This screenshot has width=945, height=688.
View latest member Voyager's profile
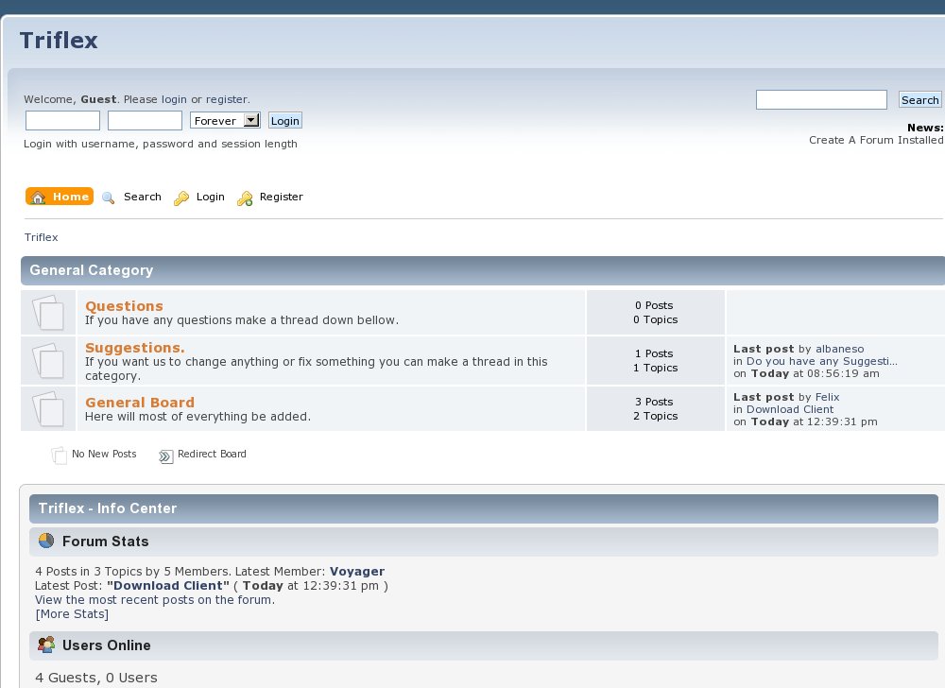pyautogui.click(x=357, y=571)
